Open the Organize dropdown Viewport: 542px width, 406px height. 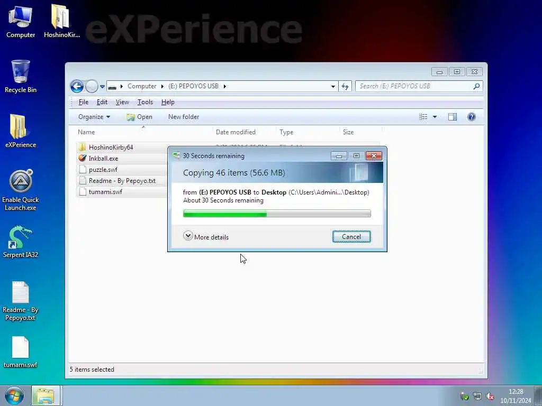coord(94,117)
